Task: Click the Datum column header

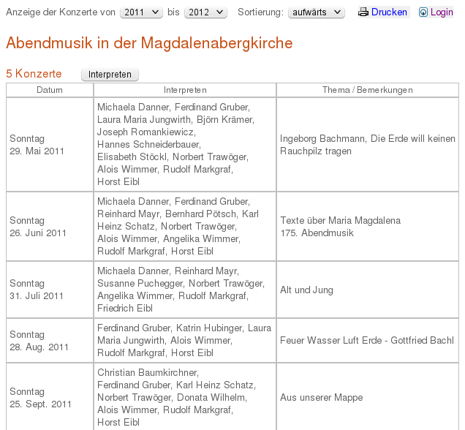Action: [50, 90]
